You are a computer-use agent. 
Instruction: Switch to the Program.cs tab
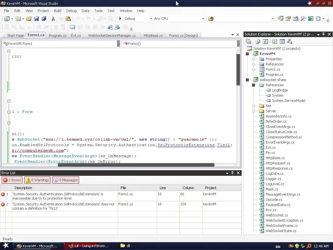click(x=58, y=35)
